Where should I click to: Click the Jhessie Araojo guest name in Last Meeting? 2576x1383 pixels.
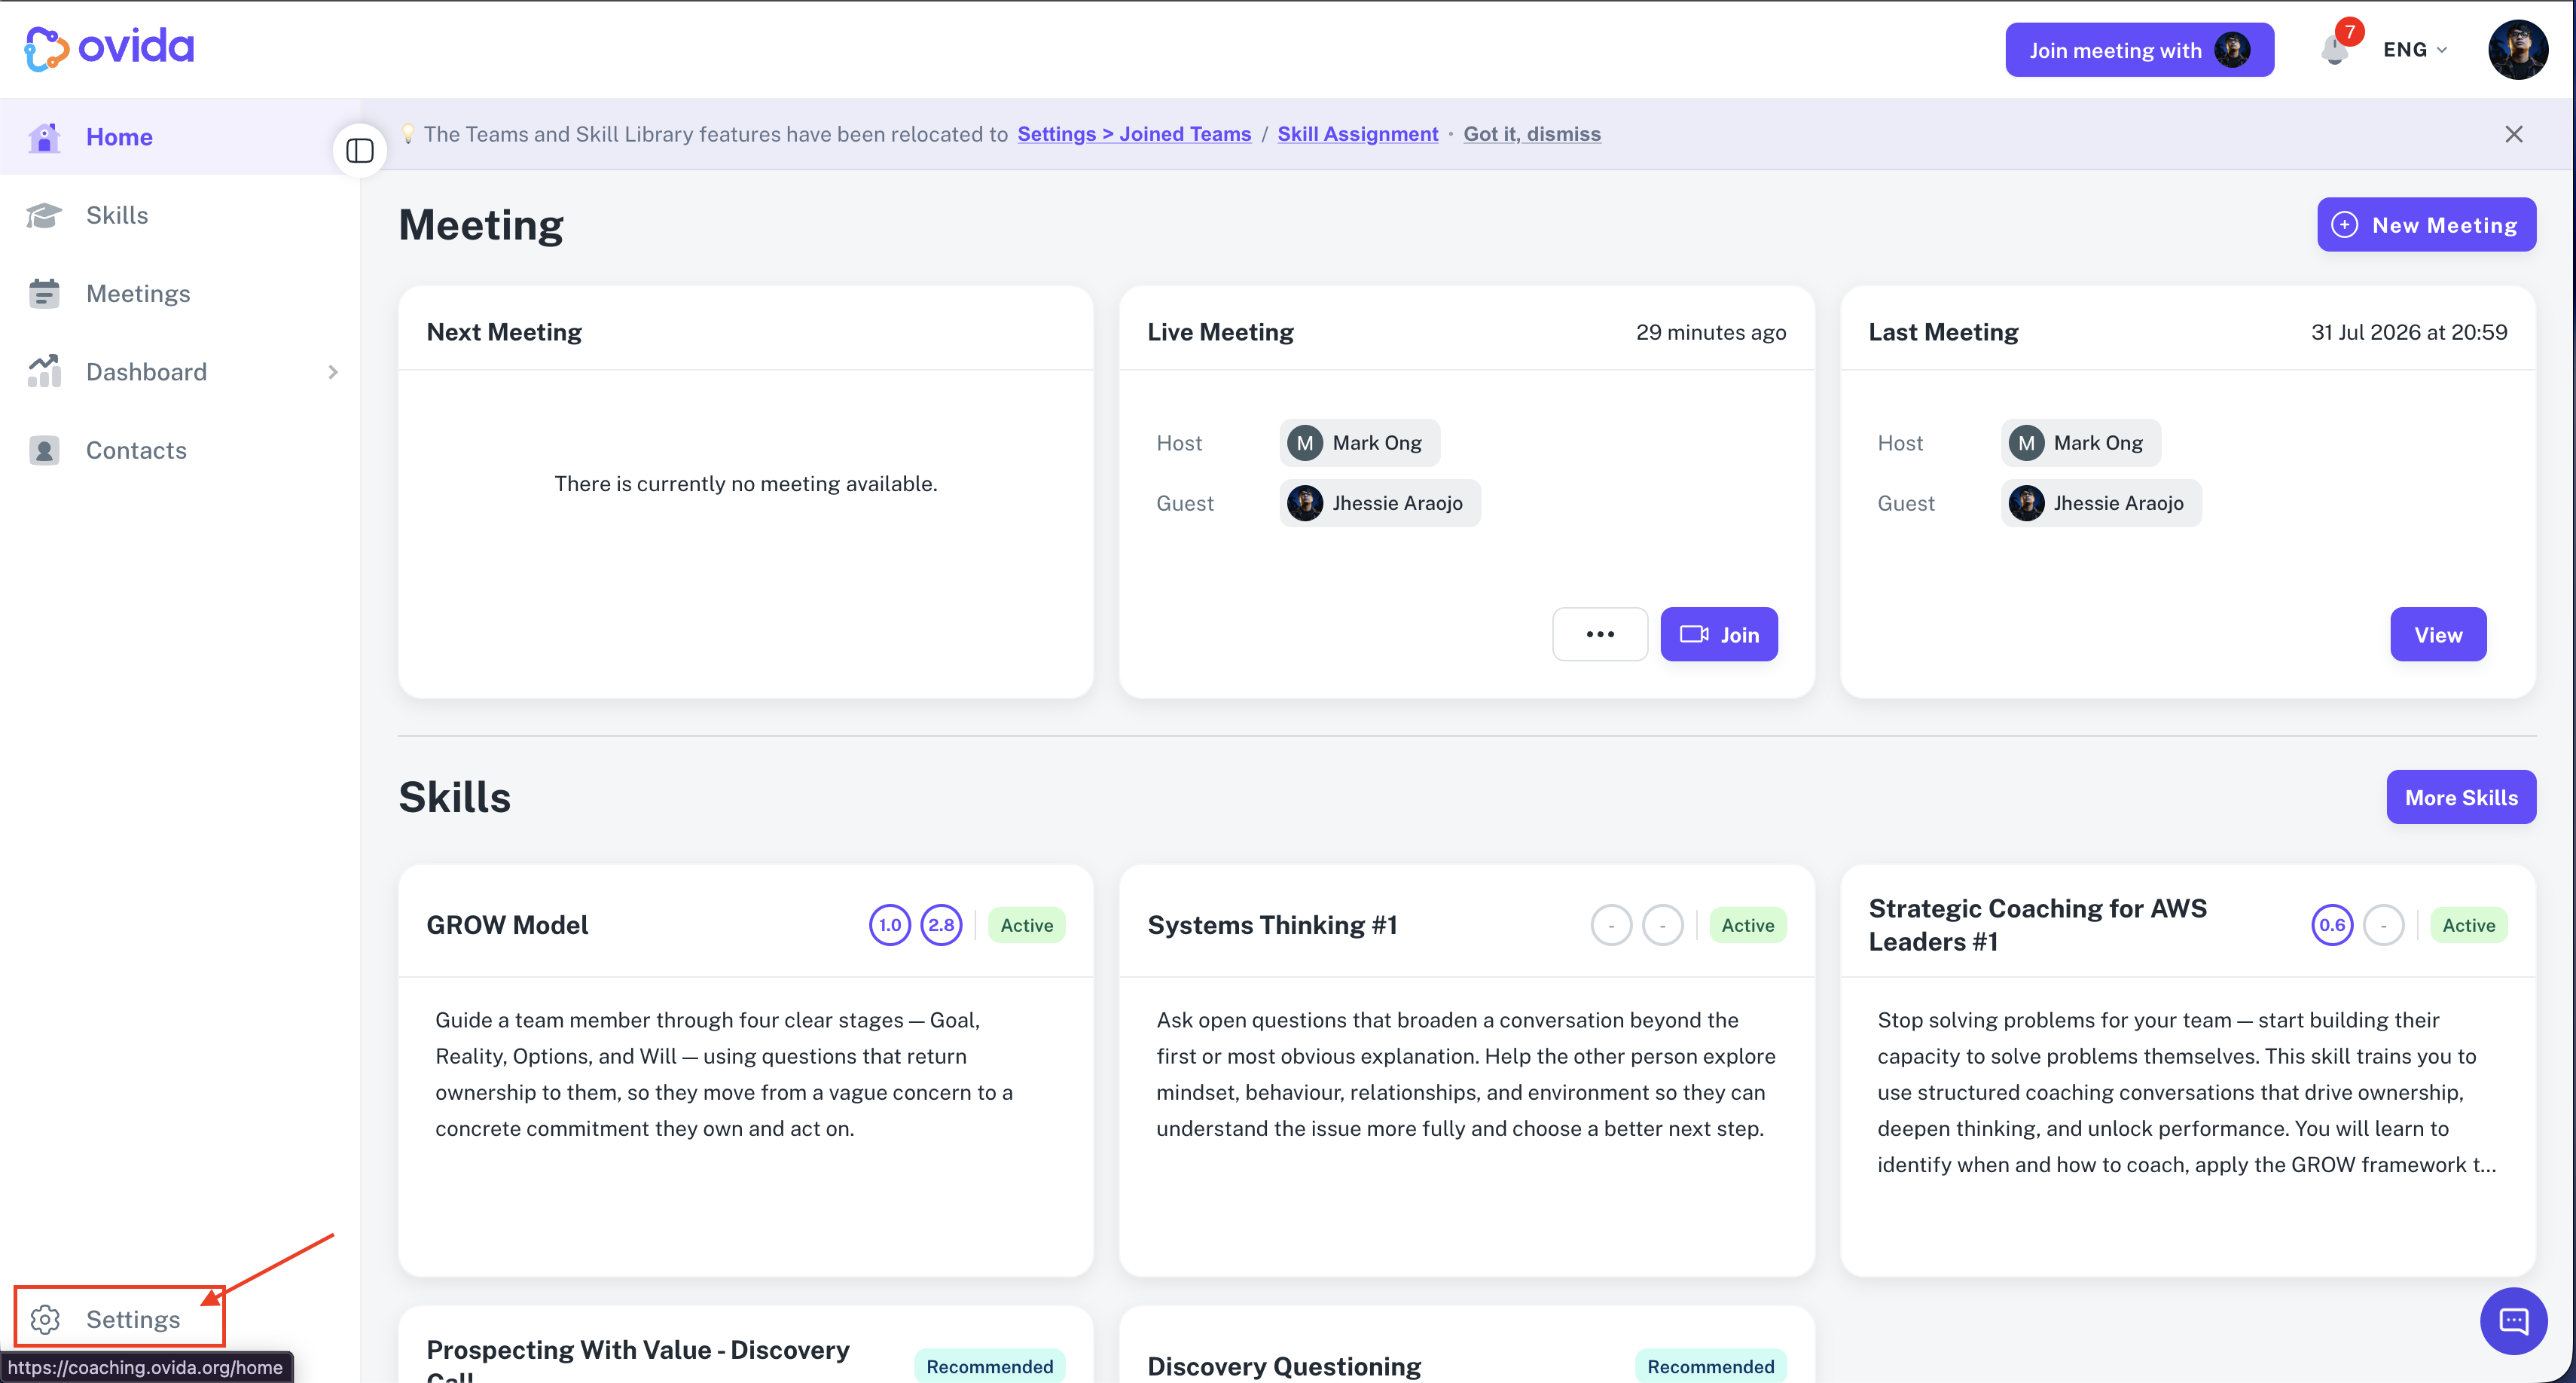pos(2119,503)
